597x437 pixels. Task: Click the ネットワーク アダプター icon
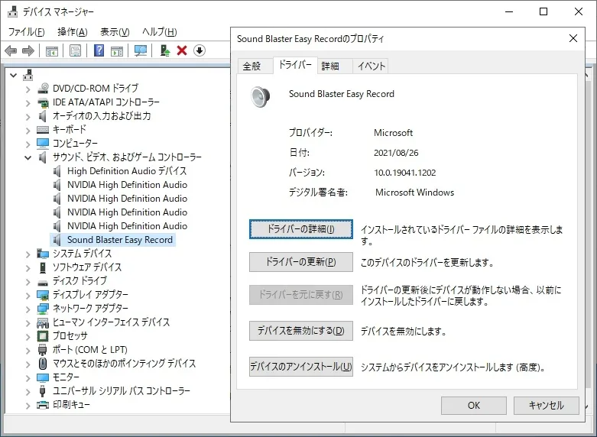coord(43,309)
